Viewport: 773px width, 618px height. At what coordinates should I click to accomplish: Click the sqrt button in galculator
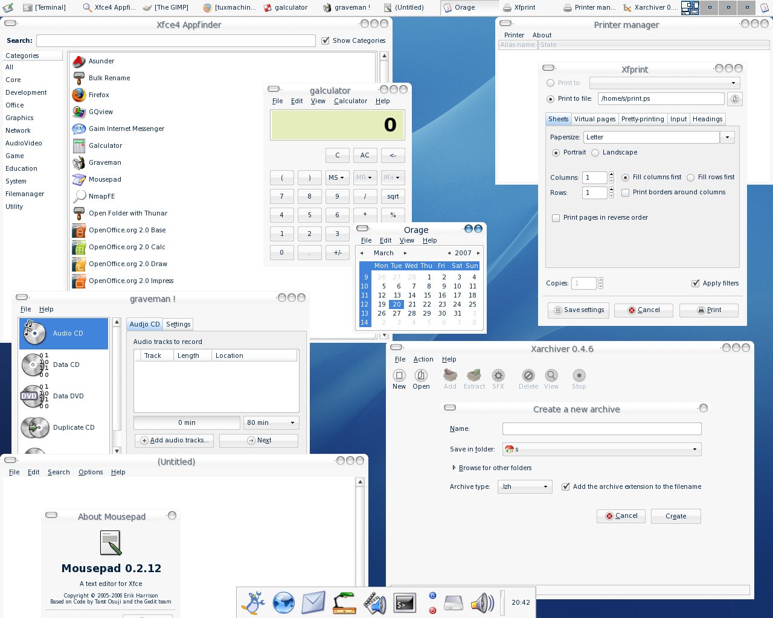point(393,196)
